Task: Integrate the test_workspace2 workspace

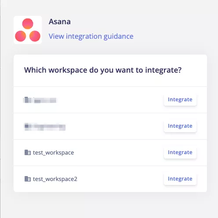Action: 180,179
